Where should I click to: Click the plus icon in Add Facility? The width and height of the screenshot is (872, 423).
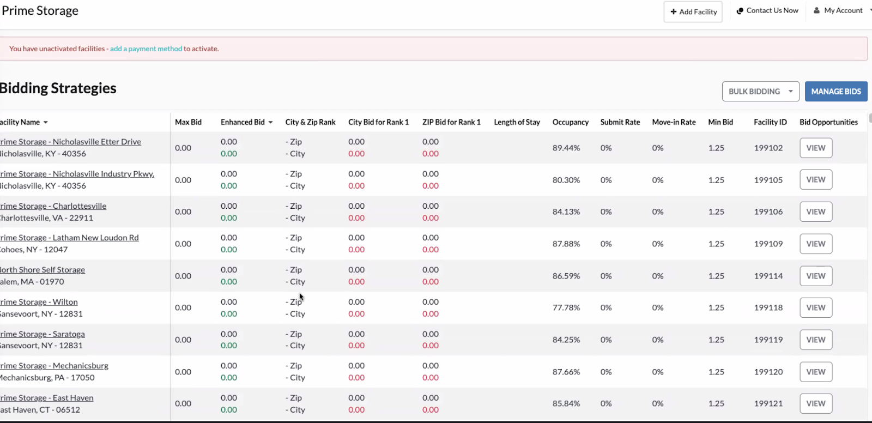coord(674,11)
